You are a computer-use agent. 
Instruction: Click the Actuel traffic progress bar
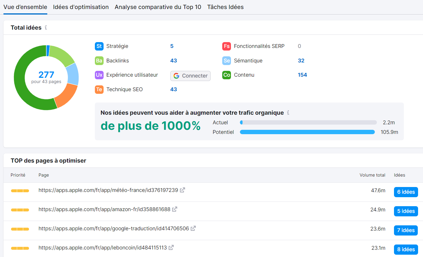308,123
